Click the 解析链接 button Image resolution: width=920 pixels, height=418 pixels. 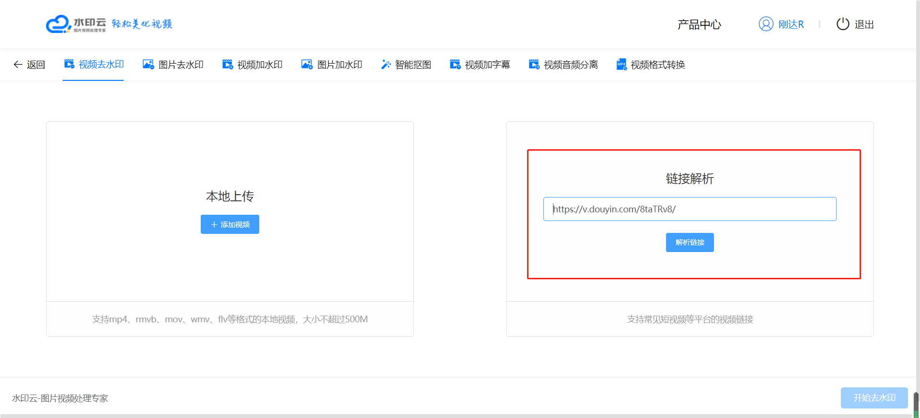(690, 242)
